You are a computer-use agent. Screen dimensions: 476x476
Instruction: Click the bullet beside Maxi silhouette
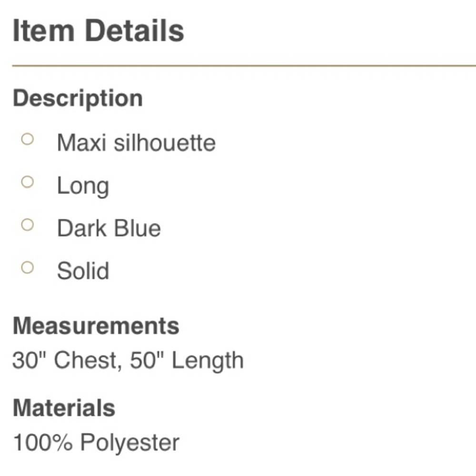[28, 139]
